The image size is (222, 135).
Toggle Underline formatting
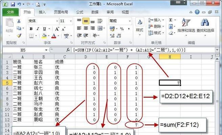pos(44,29)
